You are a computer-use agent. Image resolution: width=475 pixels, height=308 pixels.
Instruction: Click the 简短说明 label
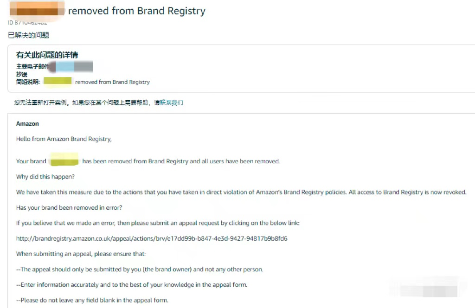28,82
